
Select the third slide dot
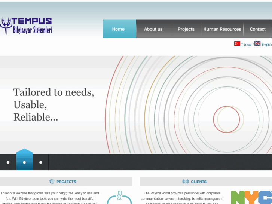click(x=40, y=162)
